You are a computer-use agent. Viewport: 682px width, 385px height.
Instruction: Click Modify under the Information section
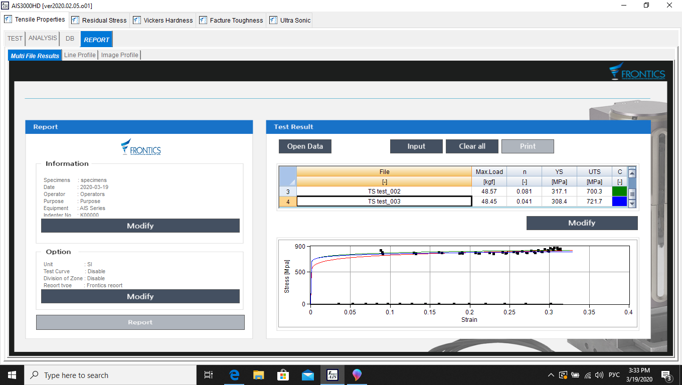140,226
